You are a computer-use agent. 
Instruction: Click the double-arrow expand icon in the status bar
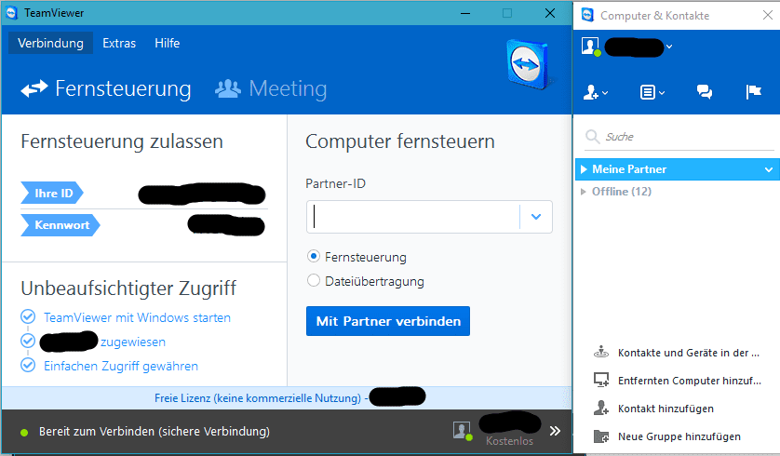coord(555,431)
